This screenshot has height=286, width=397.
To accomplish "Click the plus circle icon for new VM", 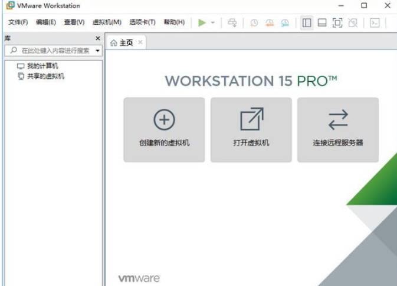I will point(165,119).
